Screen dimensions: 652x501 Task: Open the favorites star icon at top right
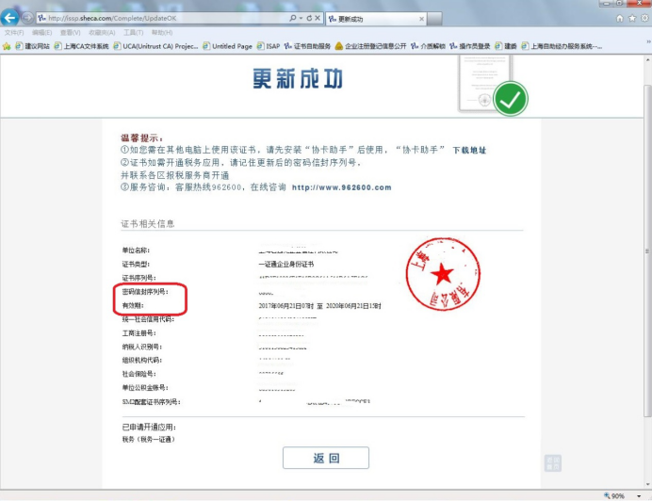click(631, 18)
